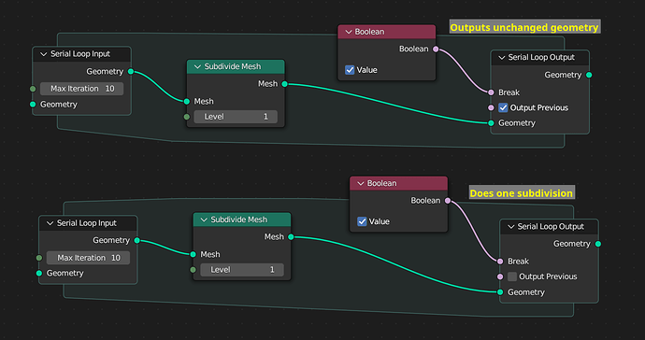Uncheck the Value checkbox in top Boolean node
645x340 pixels.
(350, 70)
